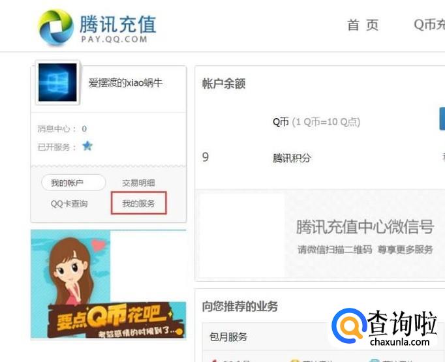This screenshot has width=445, height=362.
Task: Click the points value 9
Action: point(206,157)
